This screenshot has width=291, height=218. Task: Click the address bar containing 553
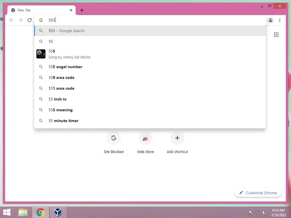(150, 20)
